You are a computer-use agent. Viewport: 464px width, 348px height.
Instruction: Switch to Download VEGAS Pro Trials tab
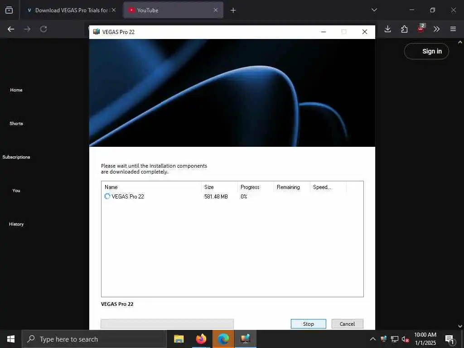[x=68, y=10]
